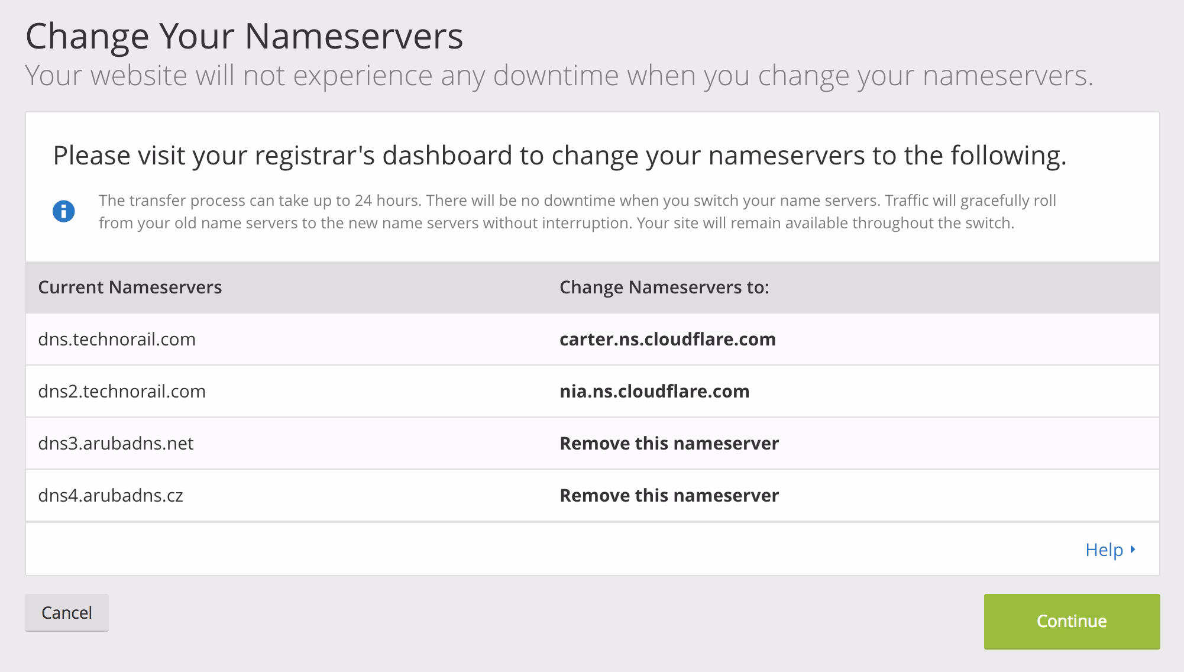Click the word Help in the table footer
The height and width of the screenshot is (672, 1184).
[1104, 550]
